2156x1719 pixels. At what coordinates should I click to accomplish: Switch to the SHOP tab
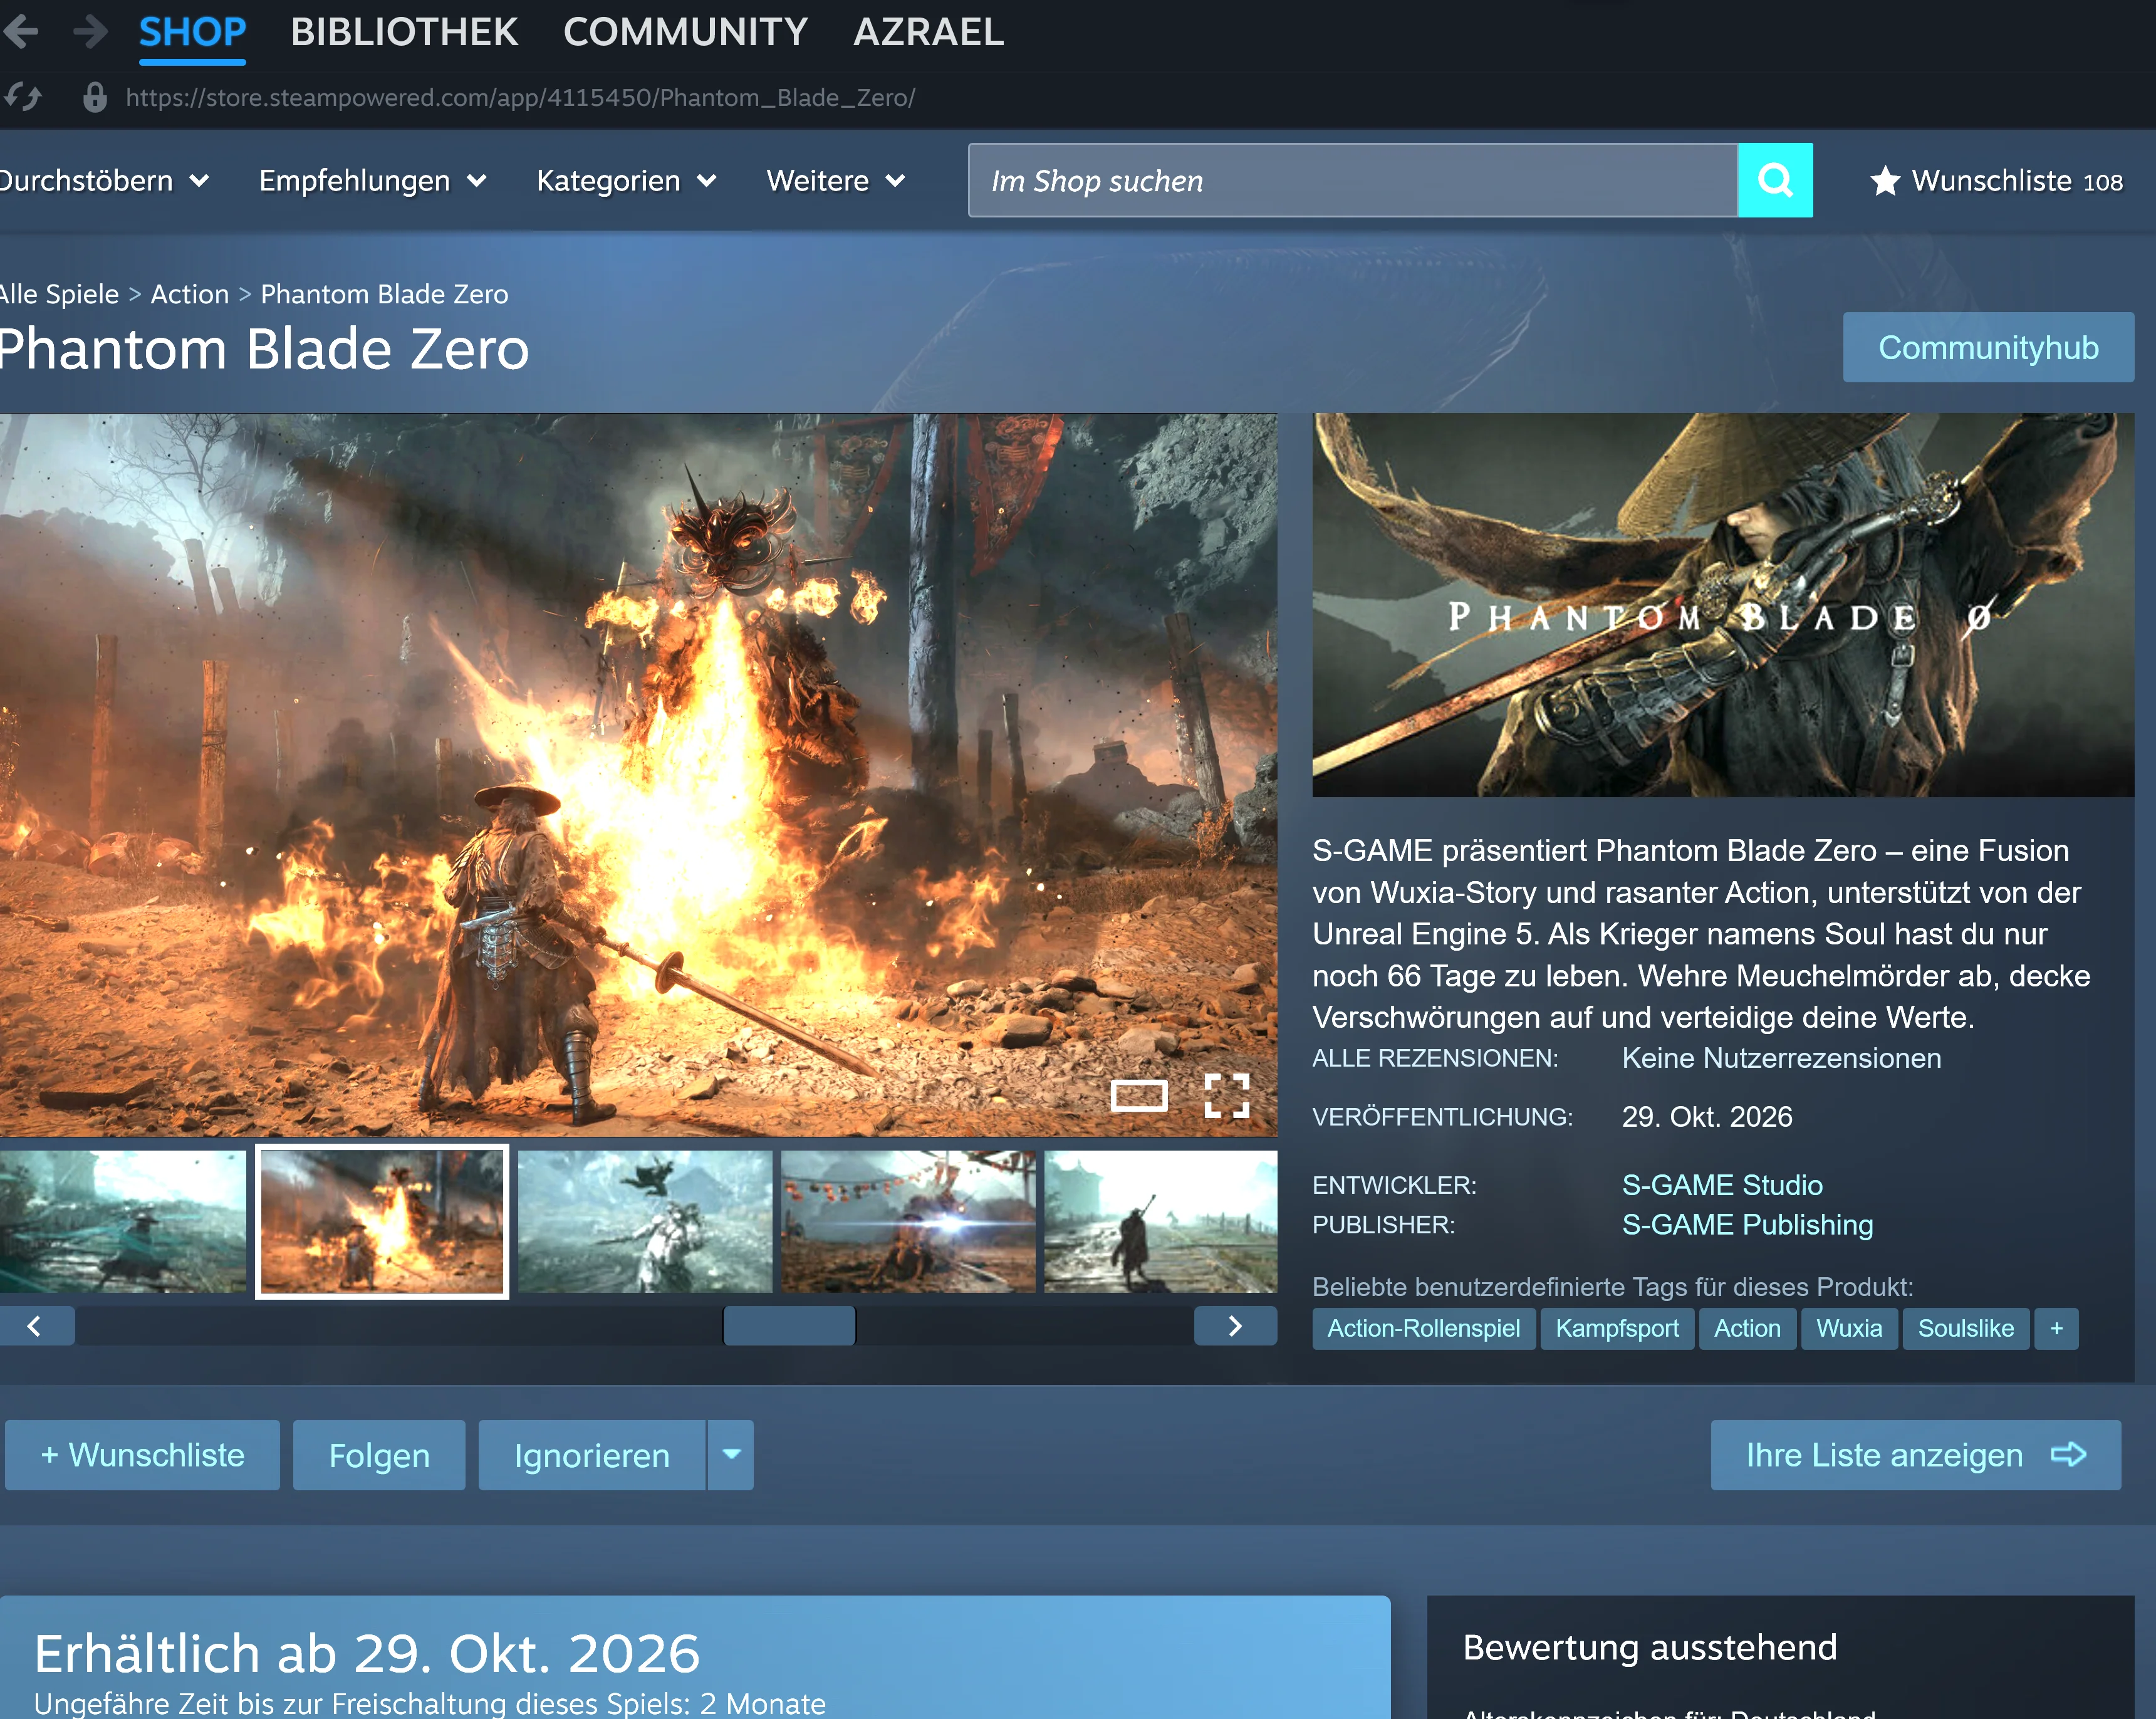[x=192, y=32]
